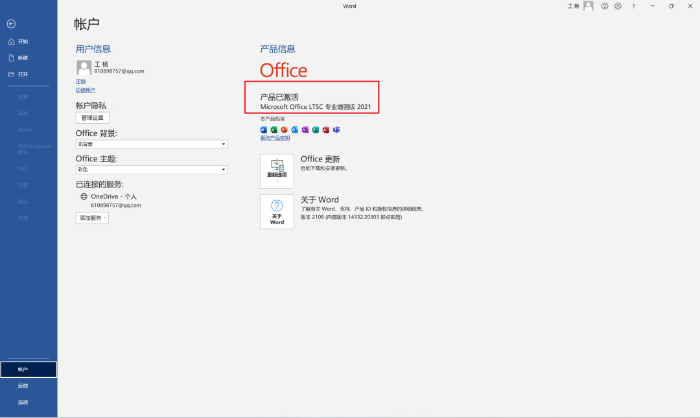Expand the Office 主题 dropdown
The height and width of the screenshot is (418, 700).
coord(152,170)
